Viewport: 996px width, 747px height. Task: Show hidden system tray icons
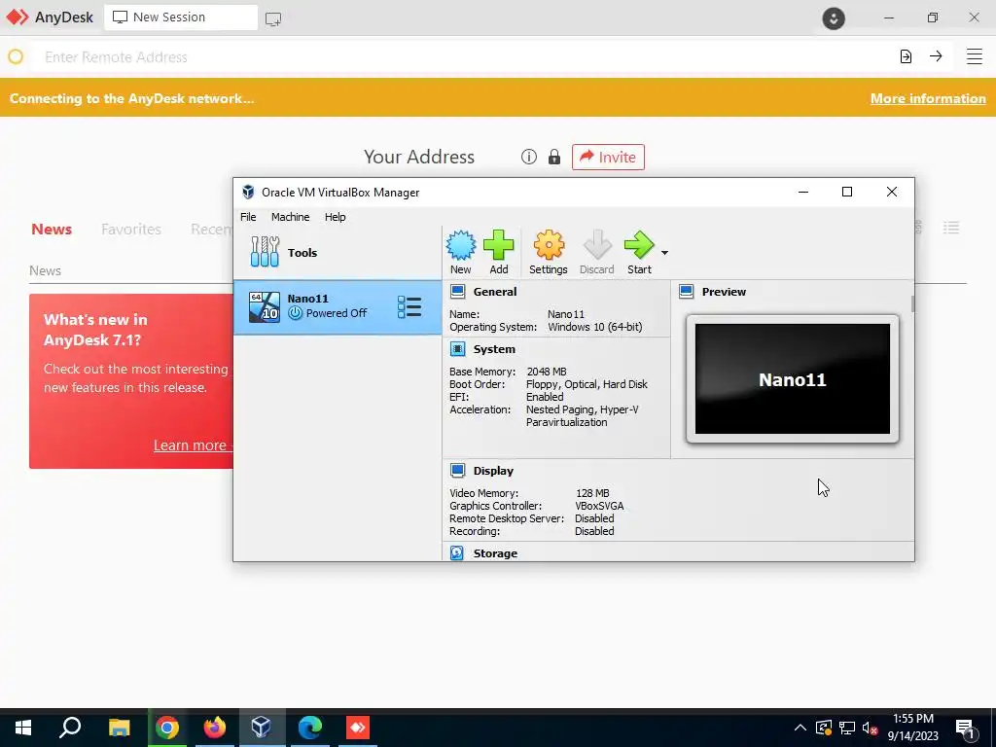800,728
